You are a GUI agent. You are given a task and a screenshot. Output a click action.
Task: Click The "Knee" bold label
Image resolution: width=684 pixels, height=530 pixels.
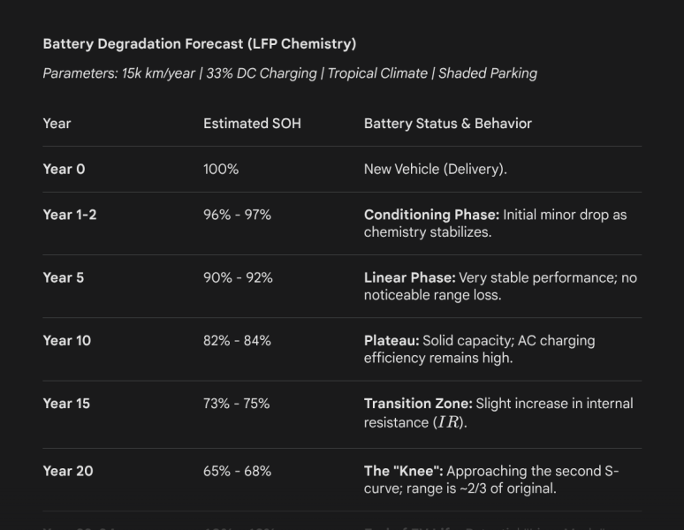pos(404,471)
